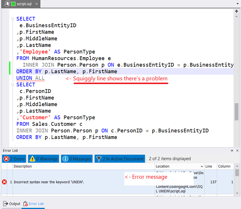
Task: Click the editor scrollbar up arrow
Action: (236, 16)
